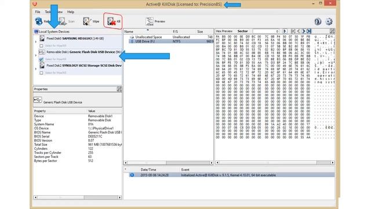Click the SYNOLOGY iSCSI disk icon
This screenshot has width=371, height=209.
click(42, 66)
